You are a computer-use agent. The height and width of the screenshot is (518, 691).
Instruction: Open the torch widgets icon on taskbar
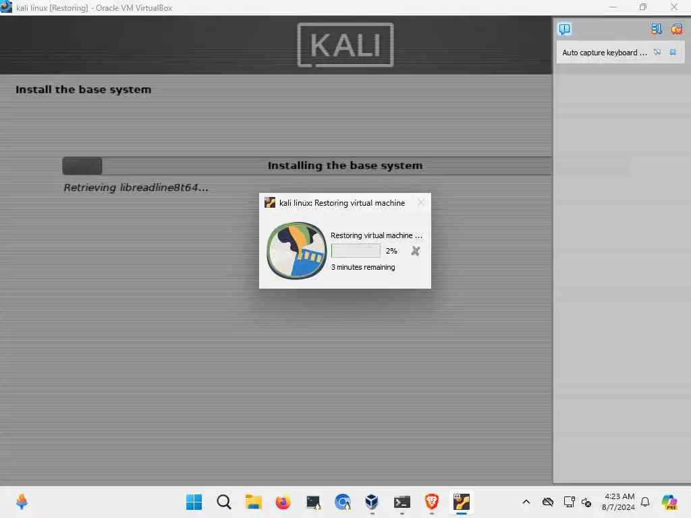22,502
